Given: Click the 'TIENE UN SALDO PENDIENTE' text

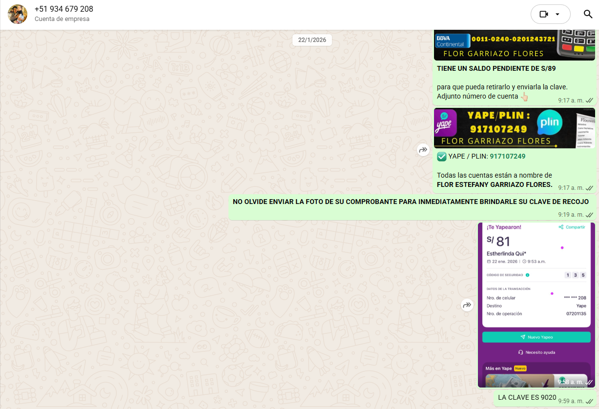Looking at the screenshot, I should (x=496, y=69).
